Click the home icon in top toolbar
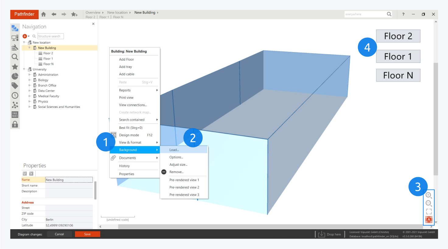The height and width of the screenshot is (249, 448). 44,14
